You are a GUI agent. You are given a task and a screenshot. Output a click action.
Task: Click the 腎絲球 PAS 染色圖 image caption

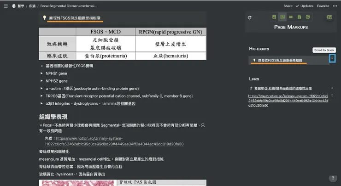(x=138, y=182)
